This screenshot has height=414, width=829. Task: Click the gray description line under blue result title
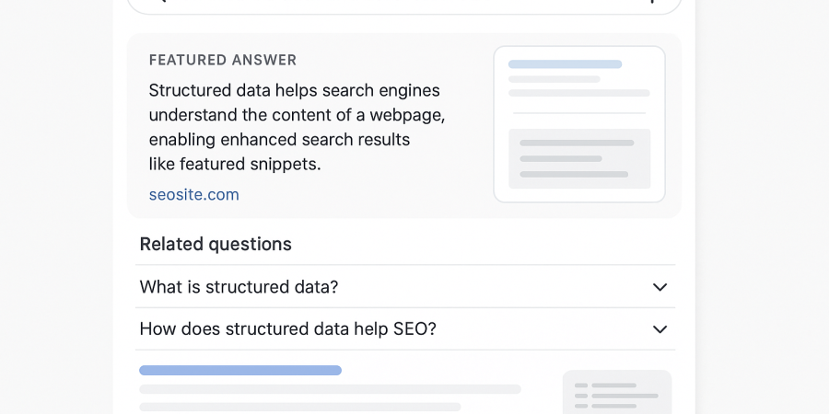(x=330, y=389)
